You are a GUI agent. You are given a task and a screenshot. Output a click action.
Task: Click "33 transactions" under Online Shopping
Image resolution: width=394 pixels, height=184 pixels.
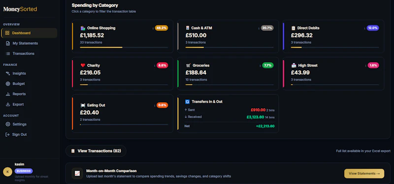91,42
